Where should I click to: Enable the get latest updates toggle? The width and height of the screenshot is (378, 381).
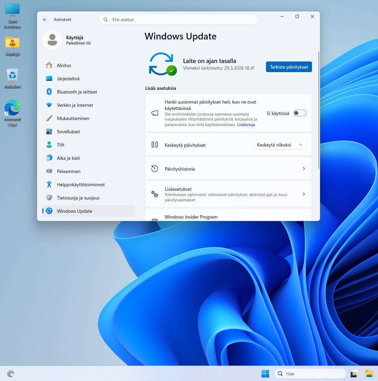(300, 113)
